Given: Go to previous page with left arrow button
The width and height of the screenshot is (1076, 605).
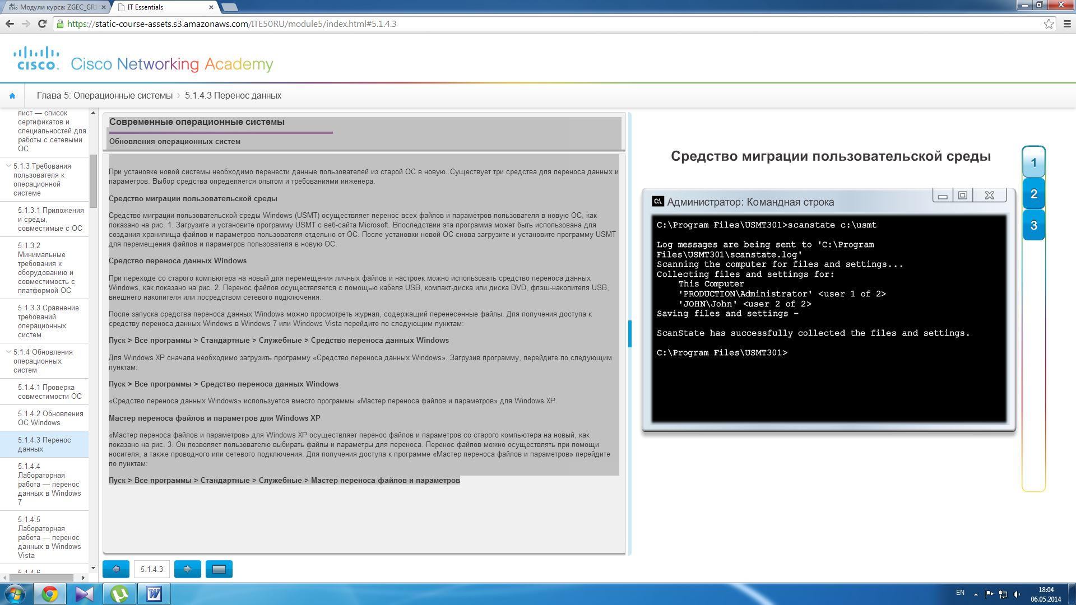Looking at the screenshot, I should click(x=116, y=569).
